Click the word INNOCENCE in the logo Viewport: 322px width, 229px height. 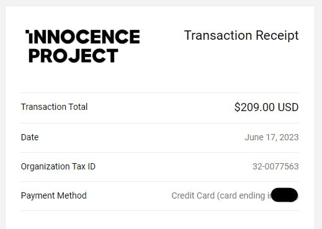pyautogui.click(x=83, y=37)
